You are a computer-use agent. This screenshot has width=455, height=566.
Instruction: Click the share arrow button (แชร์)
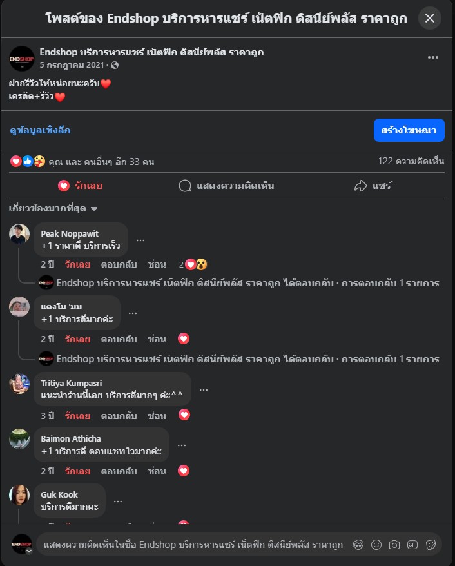point(373,186)
